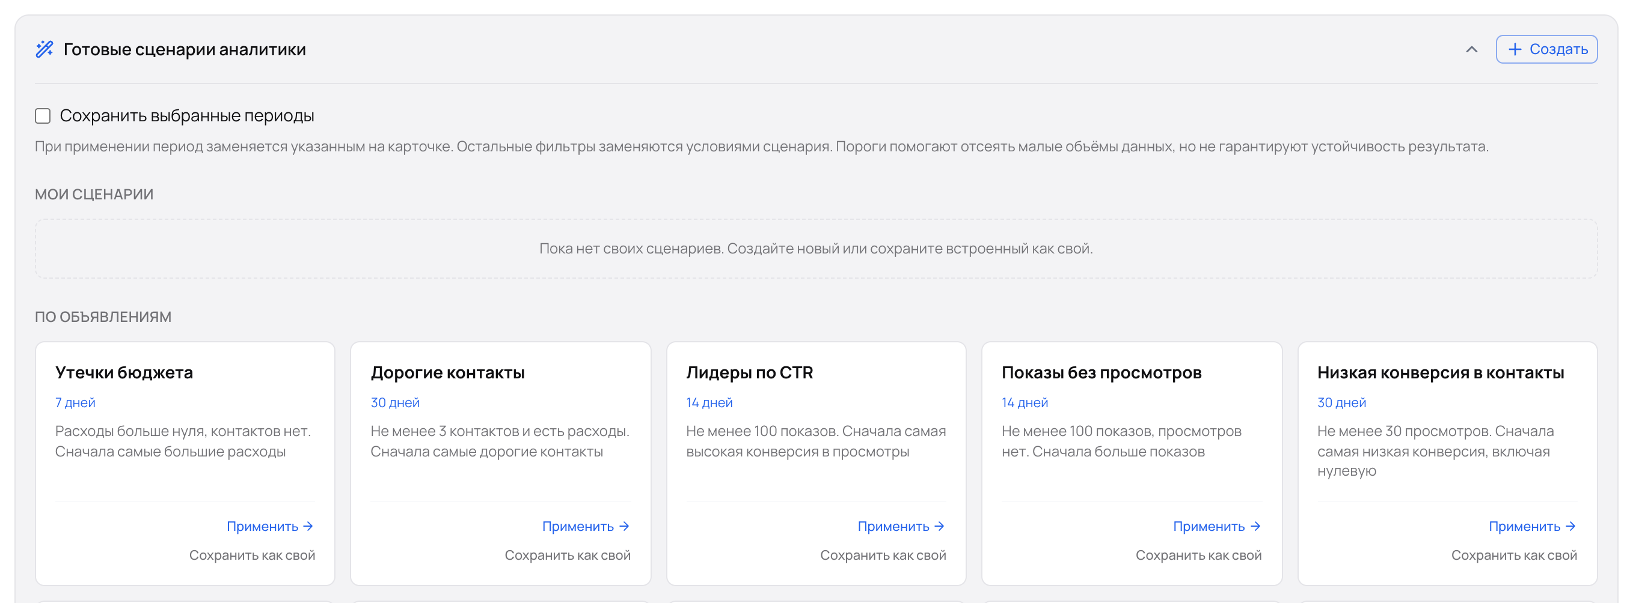1633x603 pixels.
Task: Click Низкая конверсия в контакты title
Action: click(x=1440, y=372)
